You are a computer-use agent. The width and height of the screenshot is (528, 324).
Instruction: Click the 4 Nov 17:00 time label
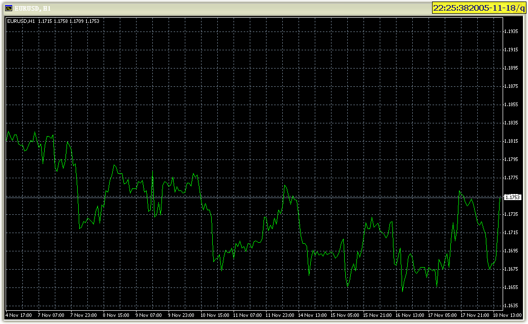[18, 315]
